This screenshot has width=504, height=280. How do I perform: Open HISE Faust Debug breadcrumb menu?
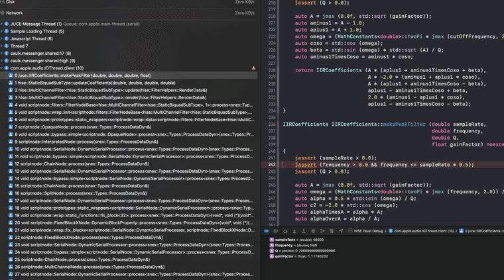[x=368, y=231]
